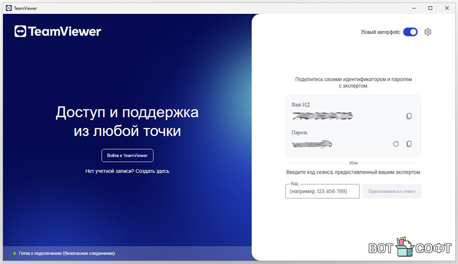
Task: Refresh the password with the reload icon
Action: pyautogui.click(x=396, y=144)
